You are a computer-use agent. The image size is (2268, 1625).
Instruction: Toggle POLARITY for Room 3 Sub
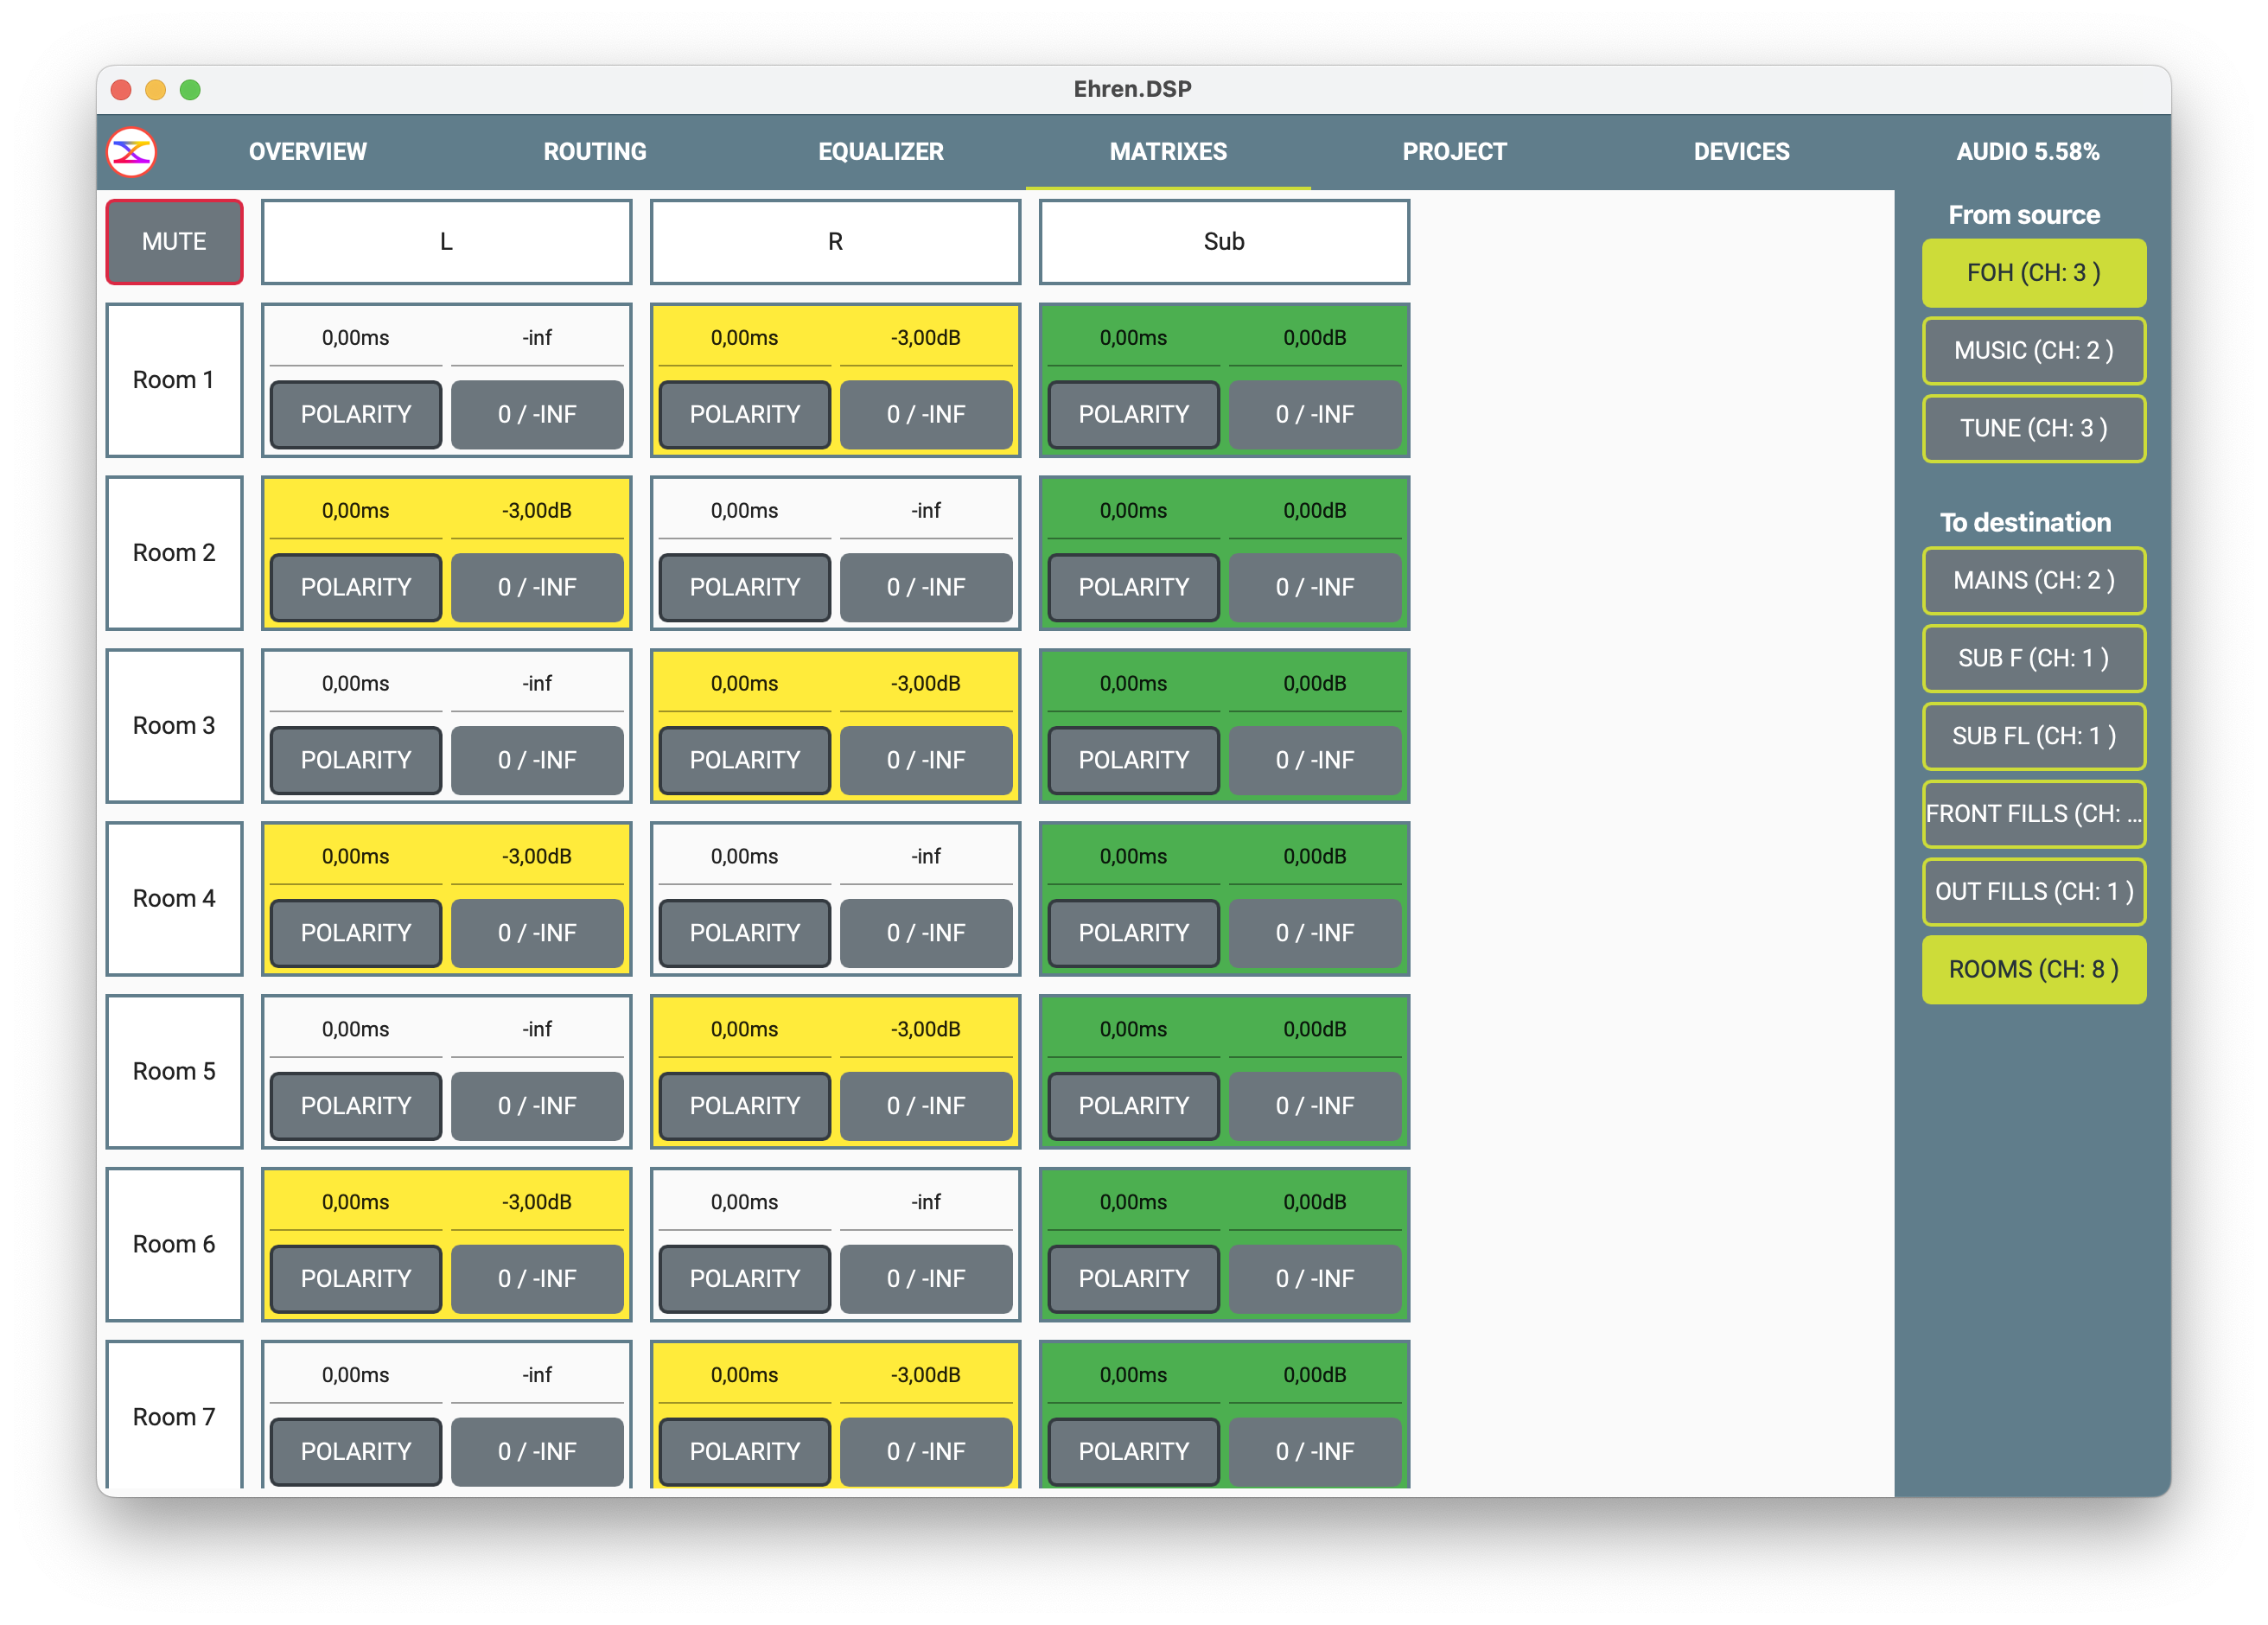1133,760
